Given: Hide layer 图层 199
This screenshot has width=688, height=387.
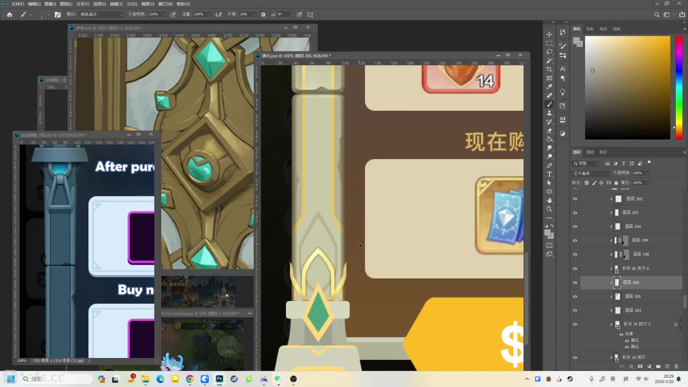Looking at the screenshot, I should pos(575,241).
